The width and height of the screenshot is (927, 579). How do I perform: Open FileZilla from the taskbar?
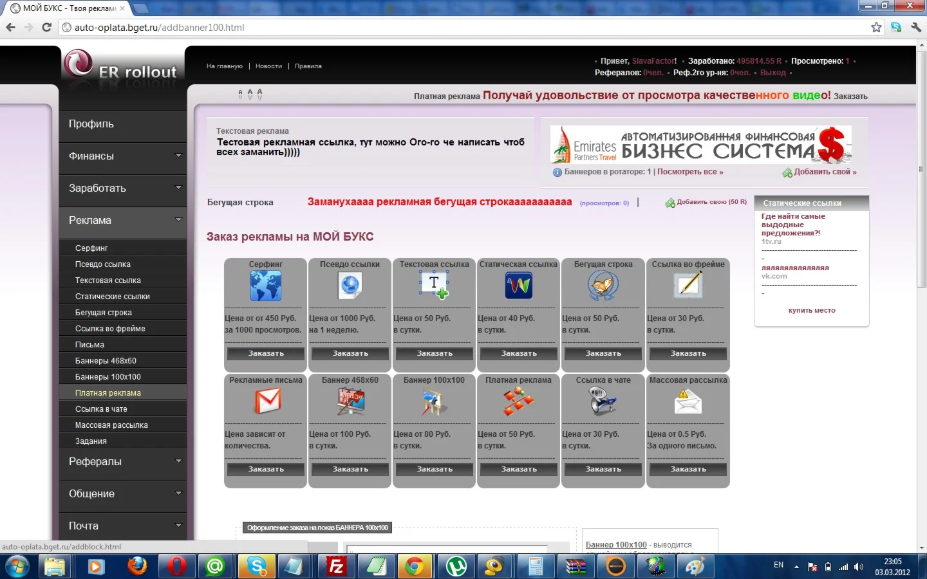click(336, 566)
